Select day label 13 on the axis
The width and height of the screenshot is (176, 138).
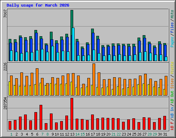pyautogui.click(x=72, y=134)
